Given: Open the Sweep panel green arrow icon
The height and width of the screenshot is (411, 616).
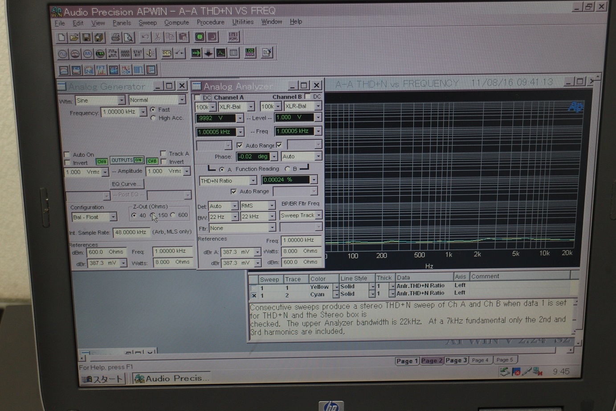Looking at the screenshot, I should click(196, 53).
